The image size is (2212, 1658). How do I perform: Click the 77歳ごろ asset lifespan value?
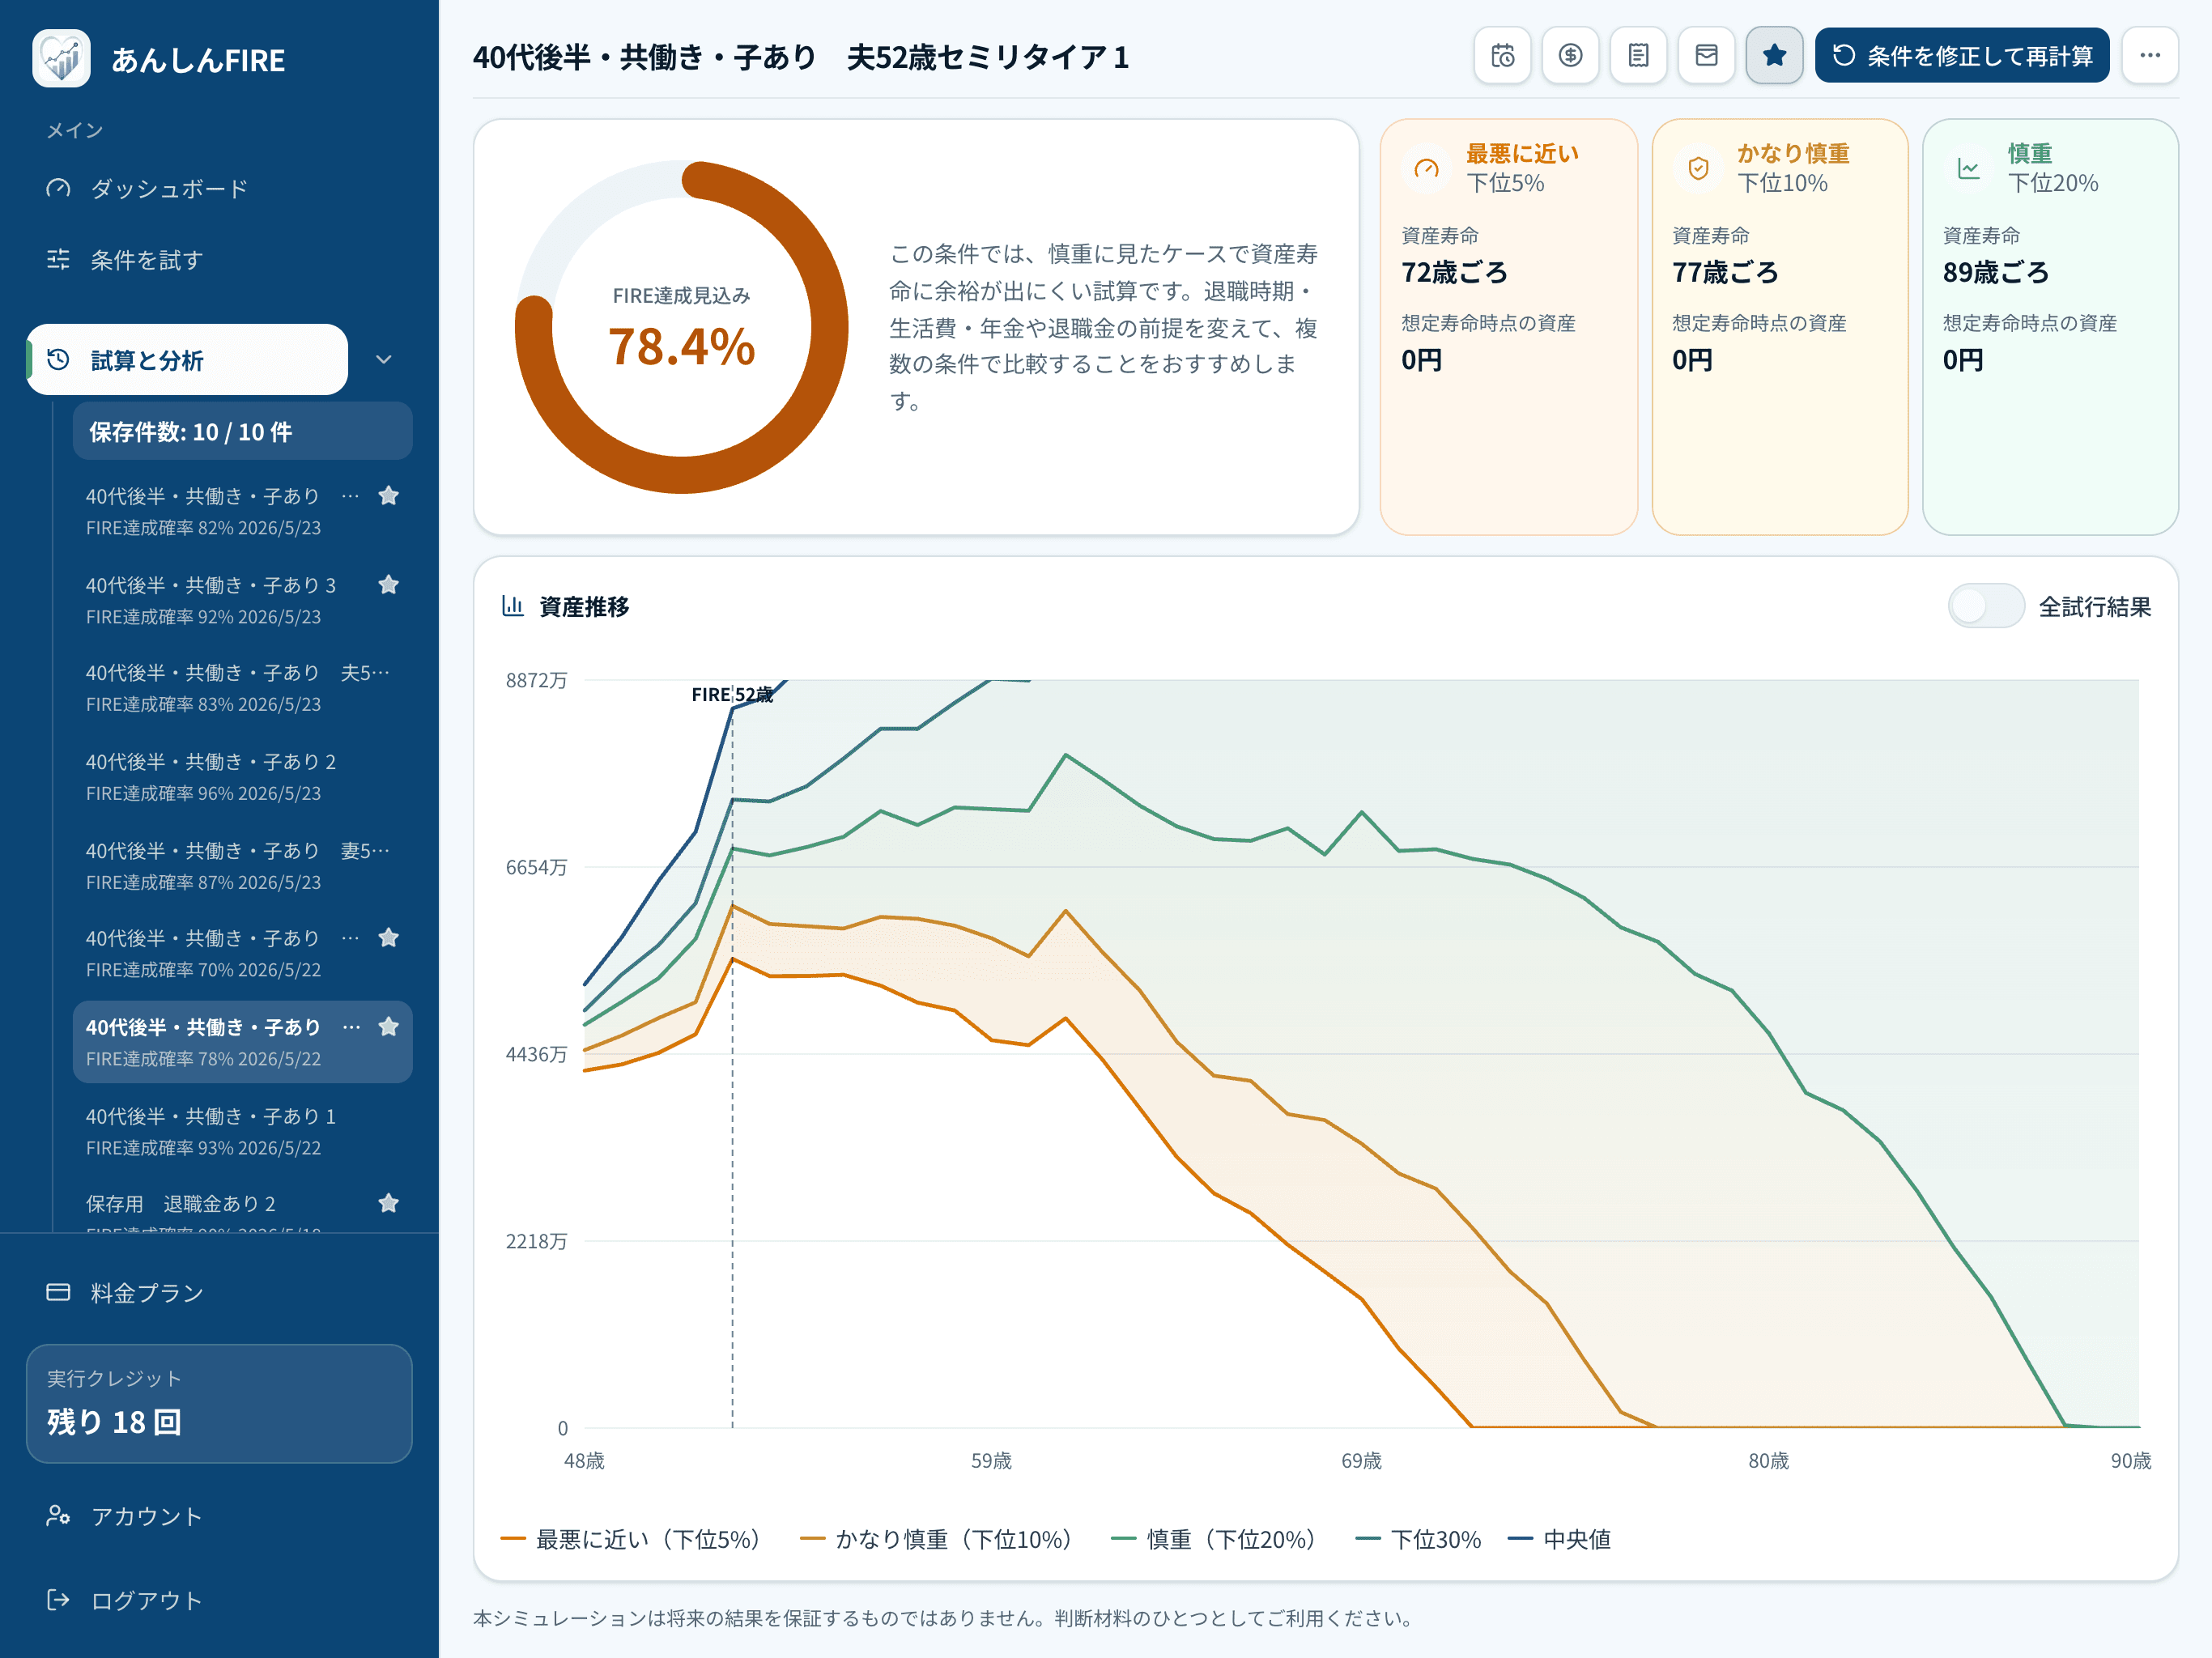coord(1725,272)
